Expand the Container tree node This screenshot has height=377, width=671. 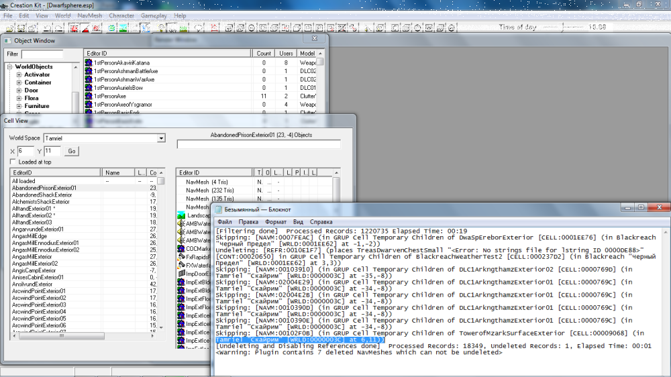coord(19,83)
